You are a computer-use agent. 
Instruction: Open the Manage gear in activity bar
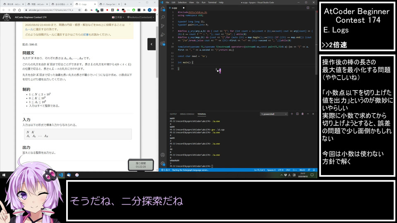[163, 164]
